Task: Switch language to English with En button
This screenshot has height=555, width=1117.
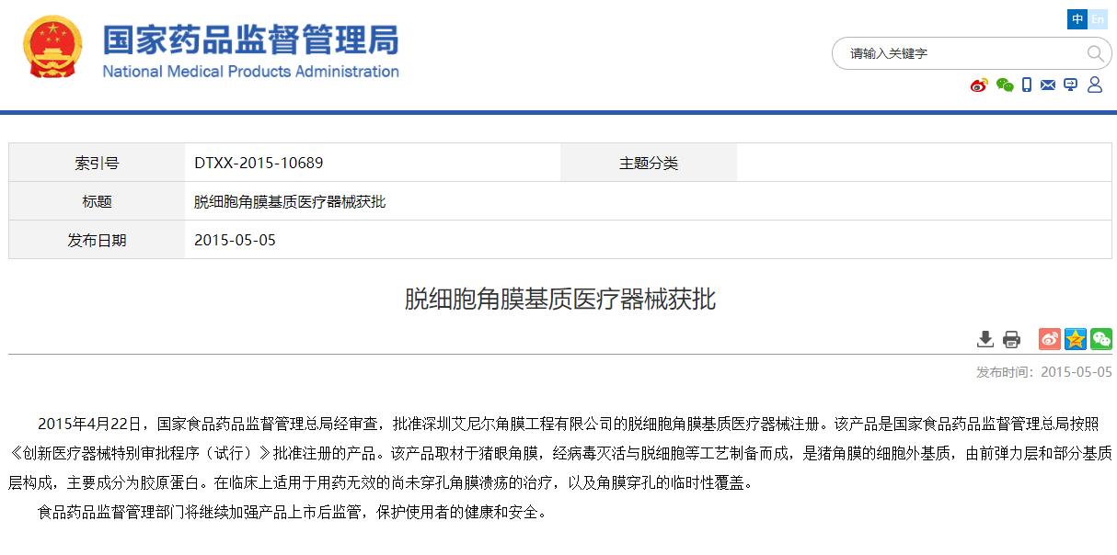Action: pos(1098,19)
